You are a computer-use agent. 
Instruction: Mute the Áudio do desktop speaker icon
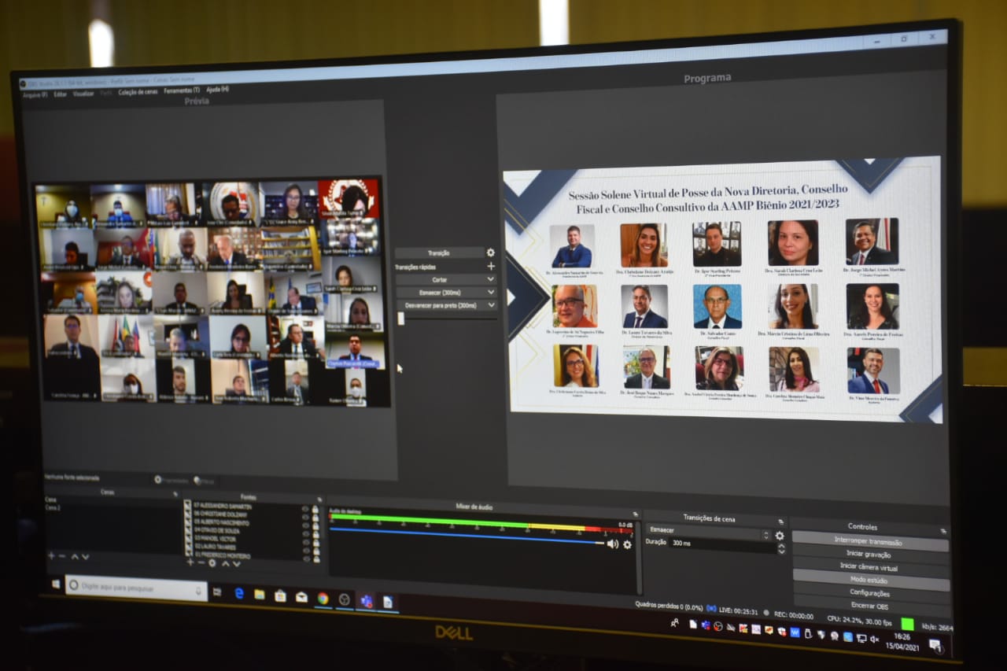(x=612, y=544)
